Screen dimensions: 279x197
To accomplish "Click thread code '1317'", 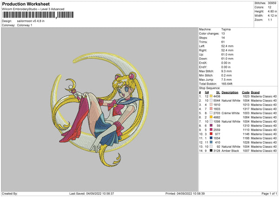I will point(246,109).
